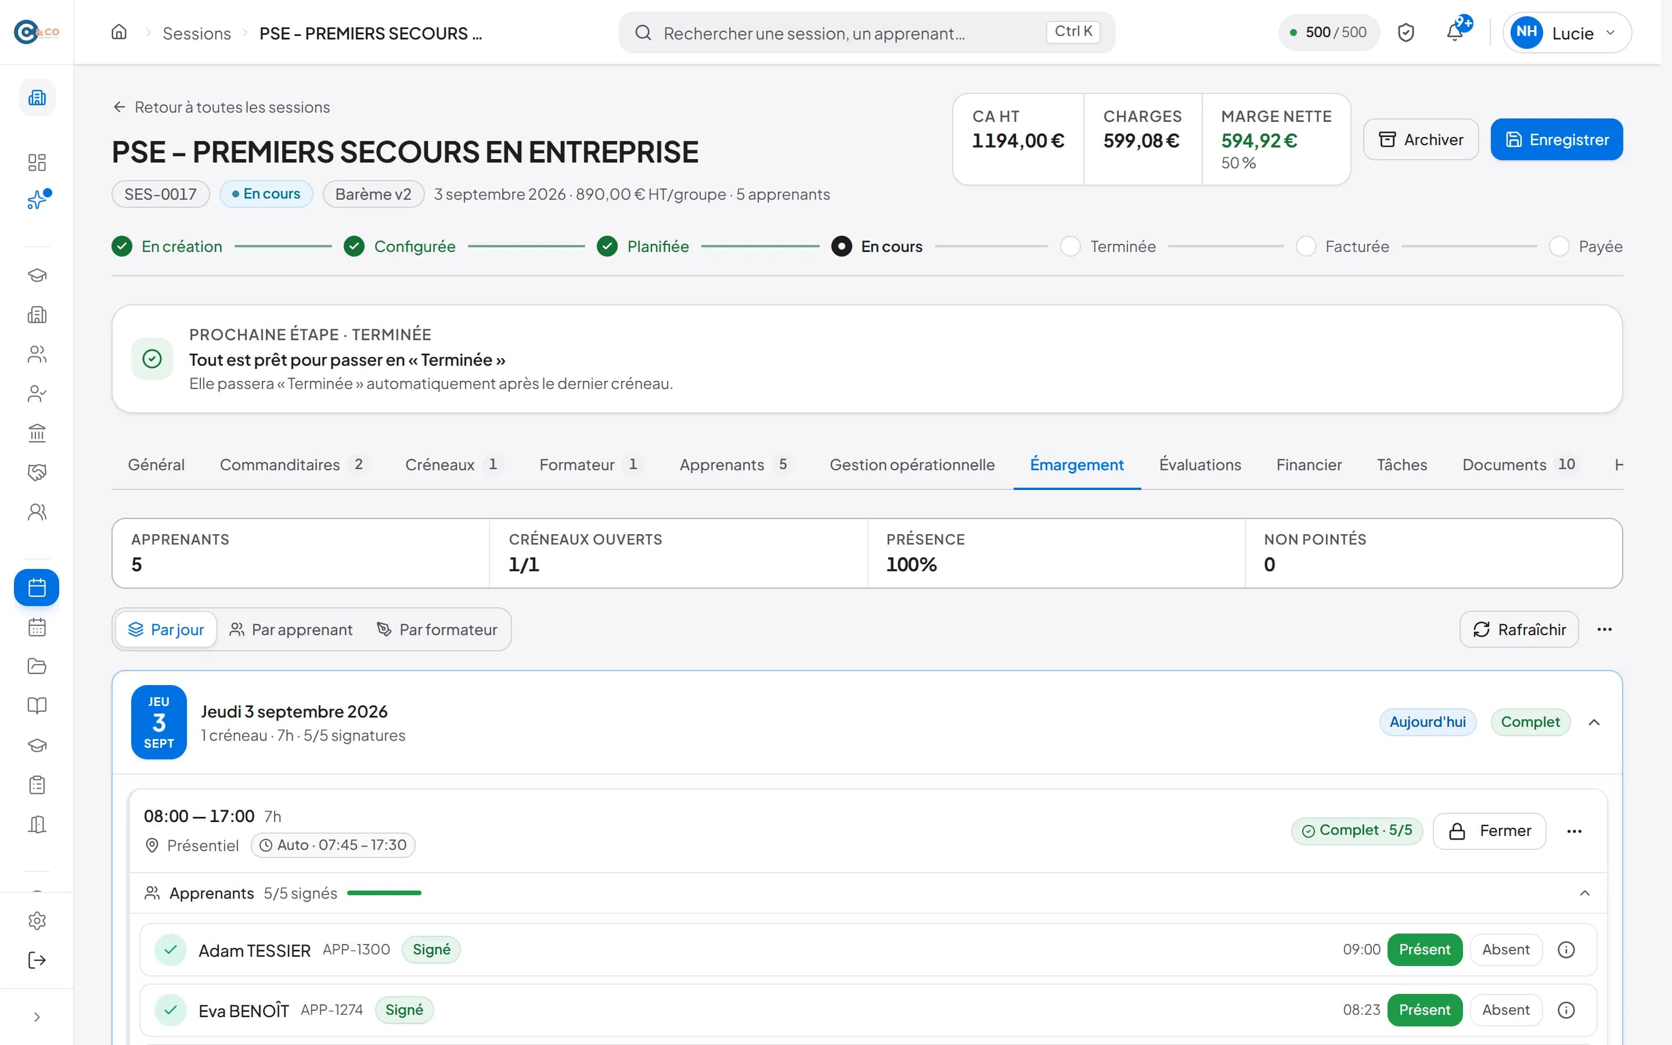The image size is (1672, 1045).
Task: Expand the sidebar with the bottom chevron
Action: pyautogui.click(x=37, y=1017)
